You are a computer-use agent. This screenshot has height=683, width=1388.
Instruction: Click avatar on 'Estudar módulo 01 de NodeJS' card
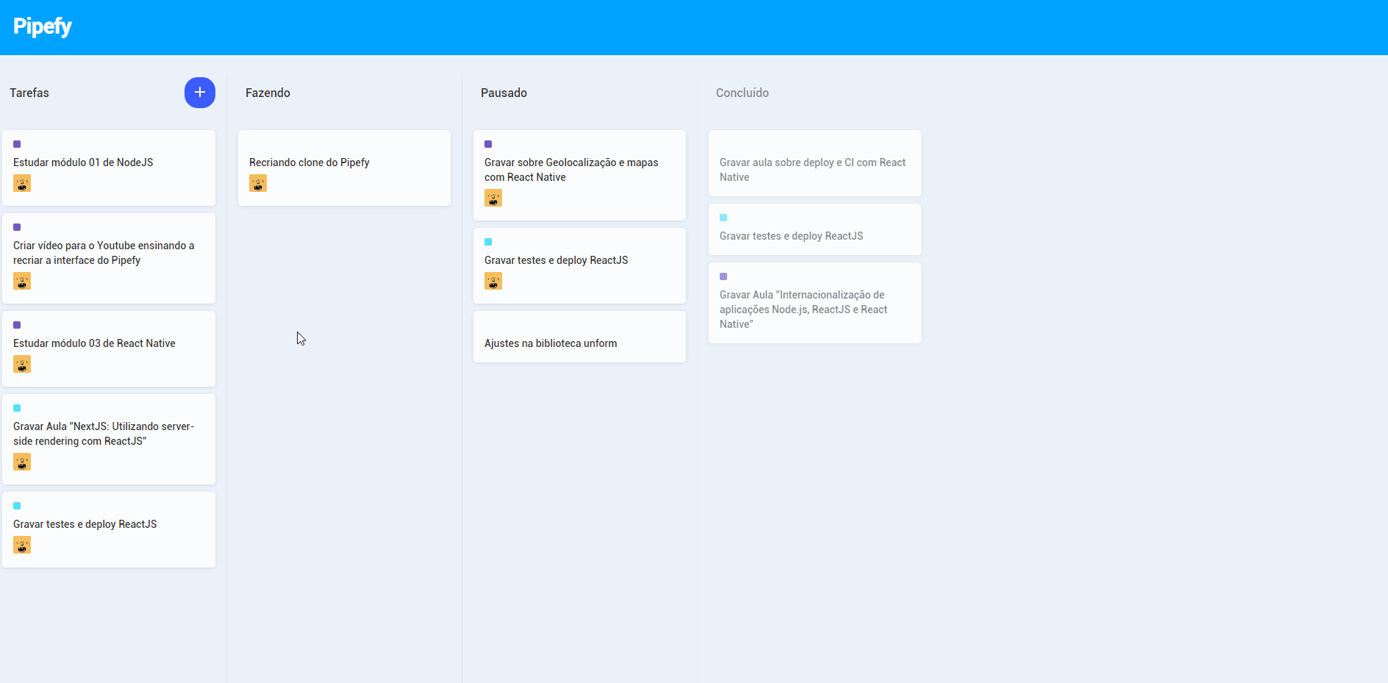pos(22,183)
